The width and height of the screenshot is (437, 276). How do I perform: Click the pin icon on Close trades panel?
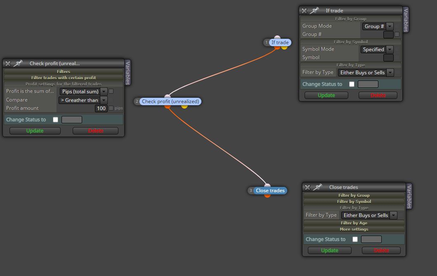pos(317,187)
